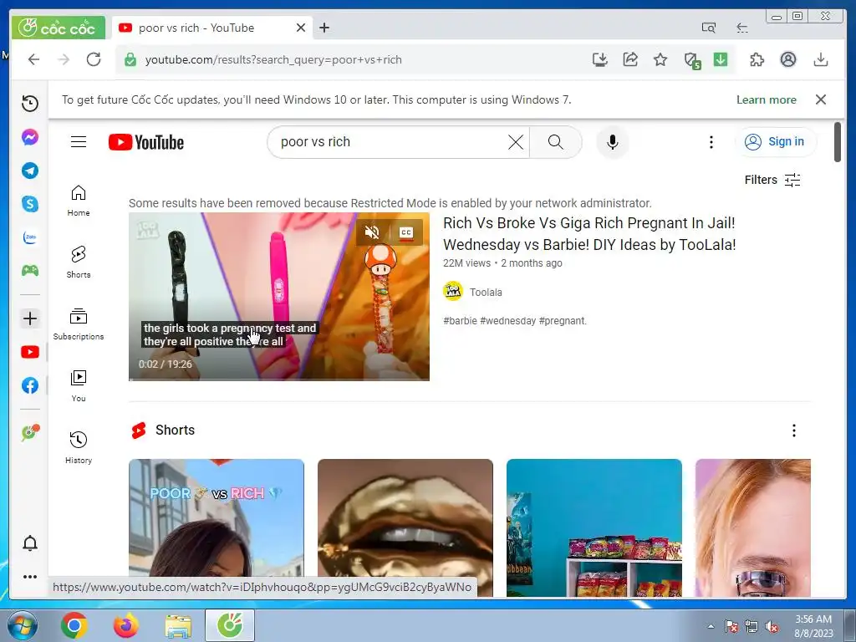Submit search with magnifier button
This screenshot has height=642, width=856.
coord(556,142)
